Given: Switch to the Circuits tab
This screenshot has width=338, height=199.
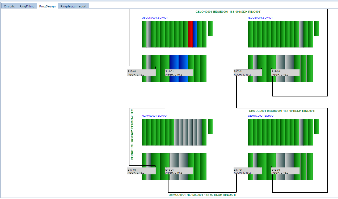Looking at the screenshot, I should [x=9, y=6].
